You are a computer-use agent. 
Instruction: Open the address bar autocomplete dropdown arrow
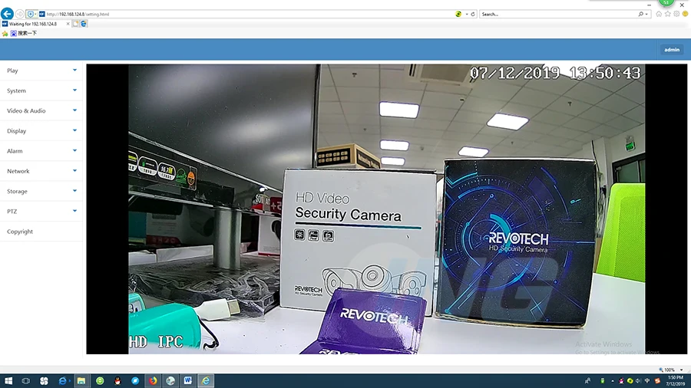point(467,14)
